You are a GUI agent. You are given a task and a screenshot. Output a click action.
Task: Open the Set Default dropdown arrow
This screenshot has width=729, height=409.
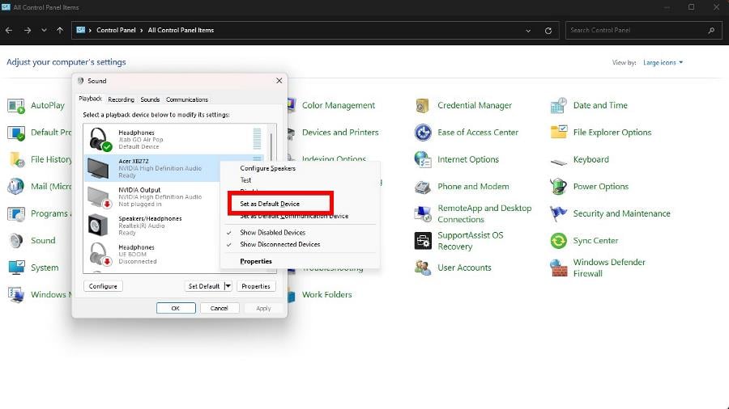[x=228, y=286]
